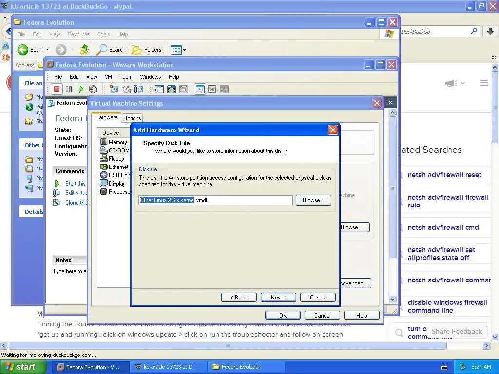Screen dimensions: 499x374
Task: Open the Team menu in VMware Workstation
Action: point(126,77)
